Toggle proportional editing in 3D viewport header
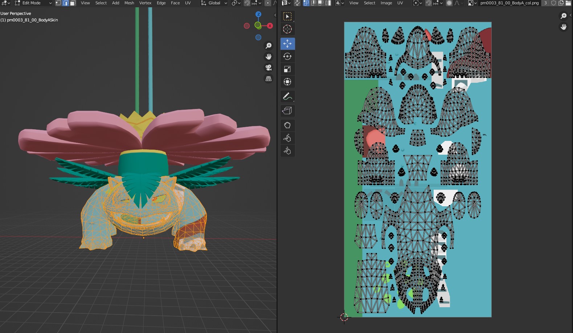This screenshot has height=333, width=573. coord(268,3)
